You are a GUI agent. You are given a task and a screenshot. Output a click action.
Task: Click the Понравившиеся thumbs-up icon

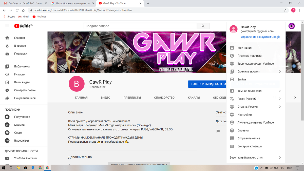7,98
